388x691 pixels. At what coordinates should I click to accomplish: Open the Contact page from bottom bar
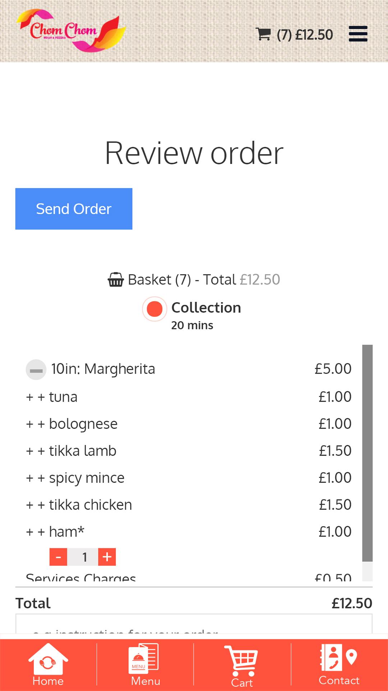(339, 664)
